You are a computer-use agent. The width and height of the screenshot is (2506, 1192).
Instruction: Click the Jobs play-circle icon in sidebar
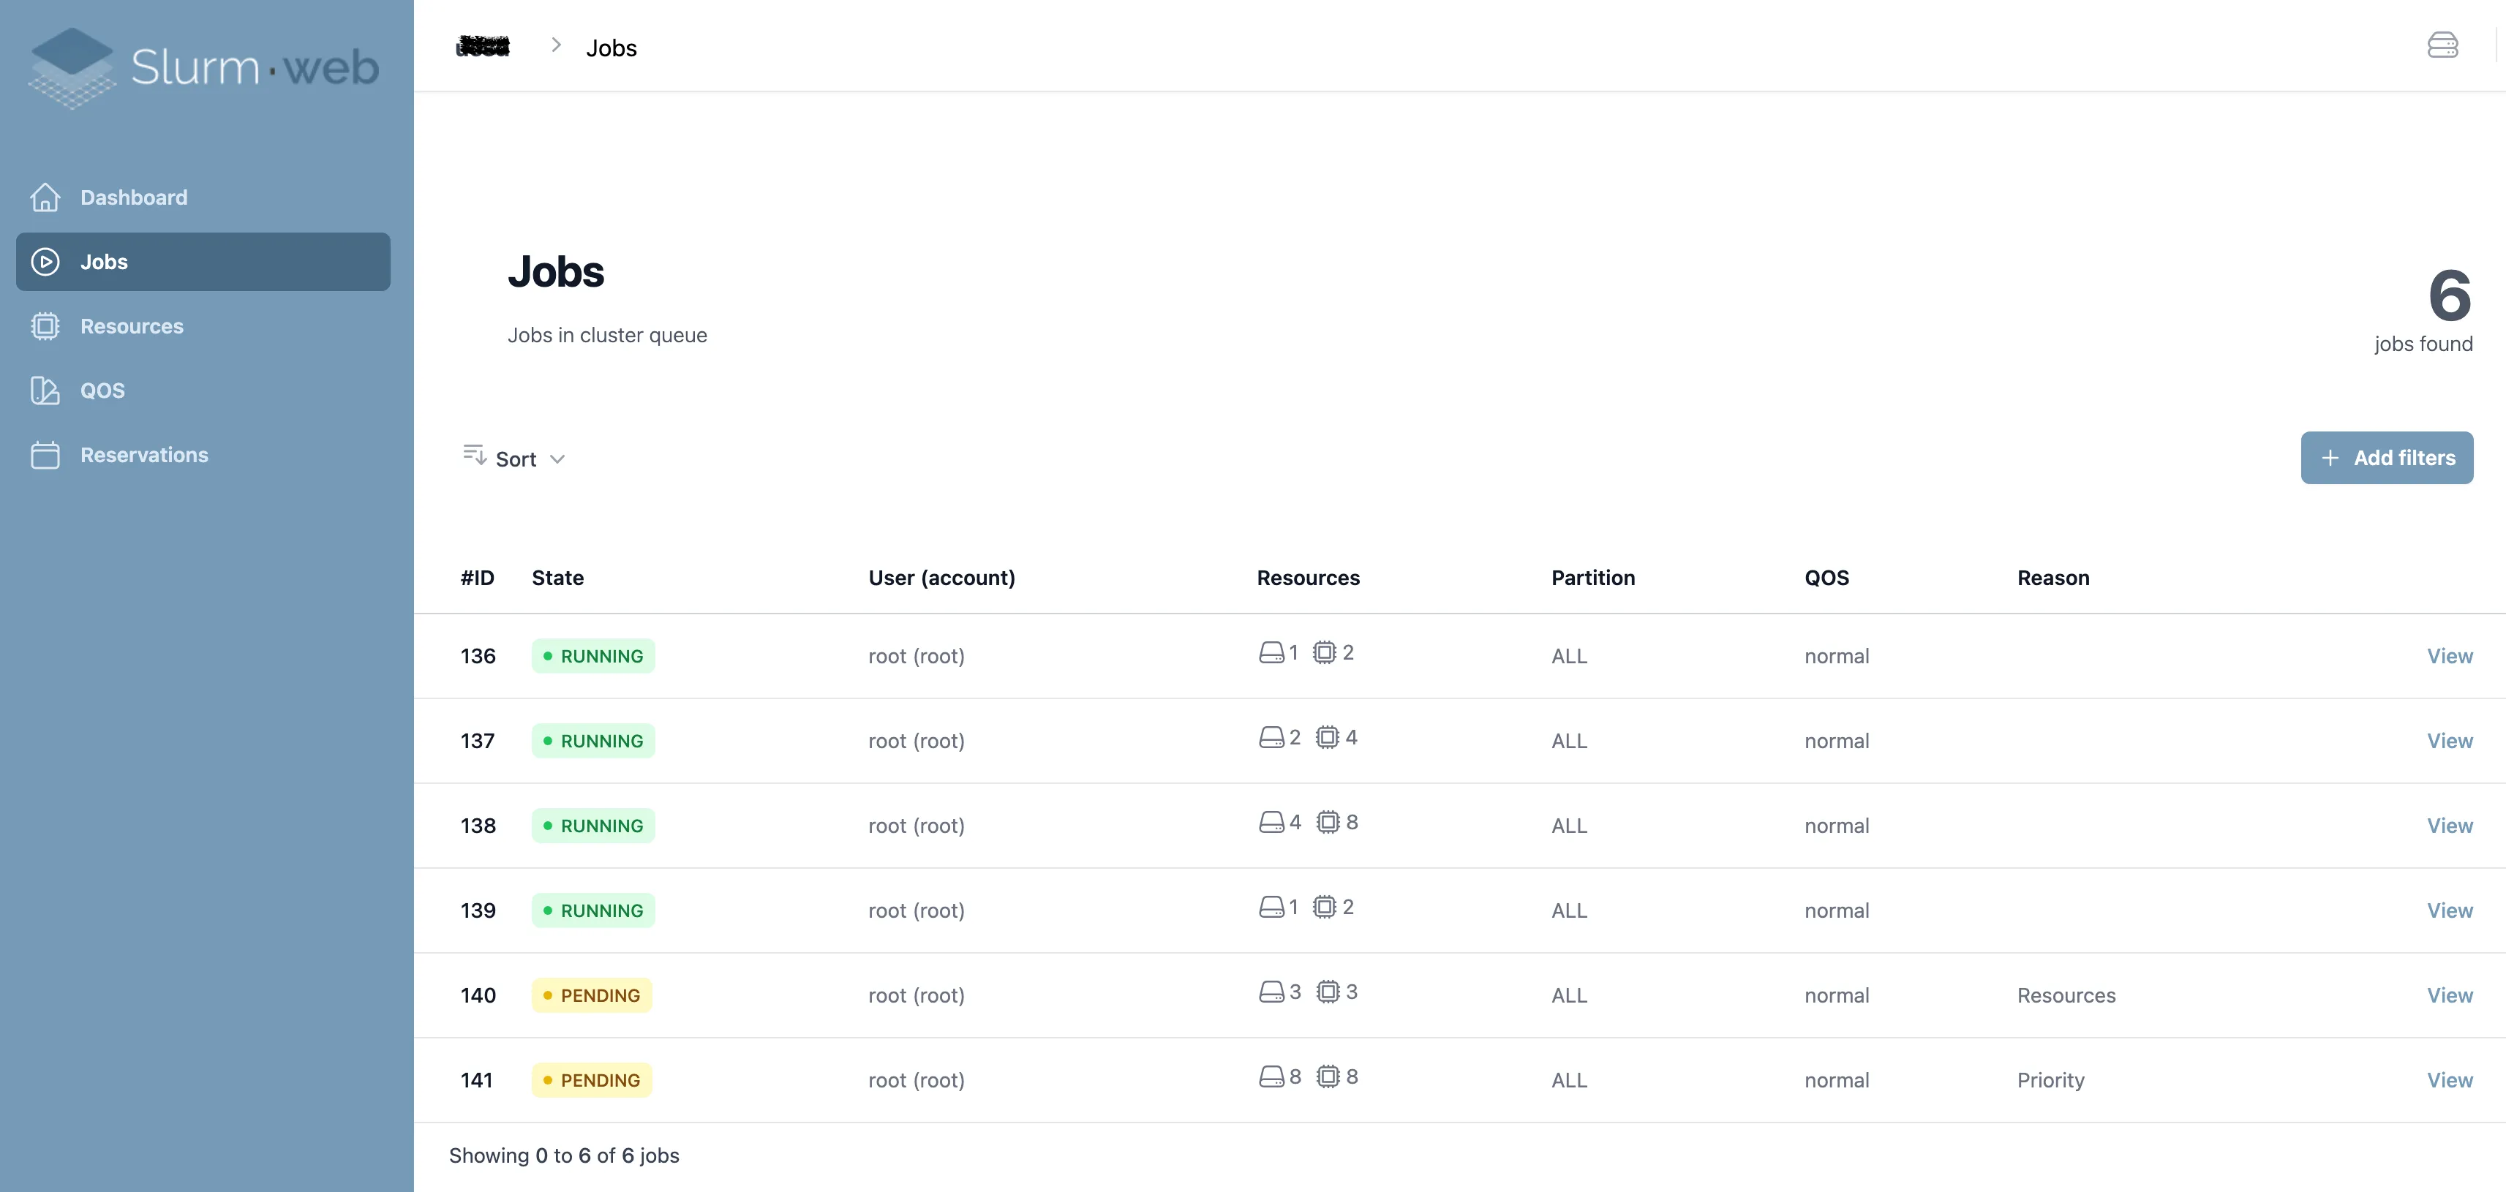pos(45,262)
